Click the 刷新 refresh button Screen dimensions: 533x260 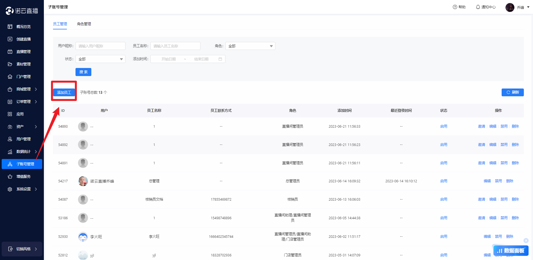tap(512, 92)
